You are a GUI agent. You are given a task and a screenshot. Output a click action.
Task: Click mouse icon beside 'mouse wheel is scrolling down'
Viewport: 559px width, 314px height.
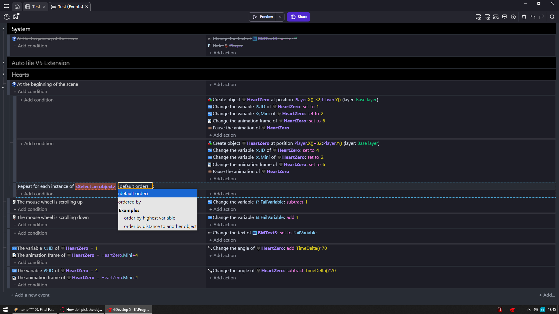pyautogui.click(x=14, y=217)
